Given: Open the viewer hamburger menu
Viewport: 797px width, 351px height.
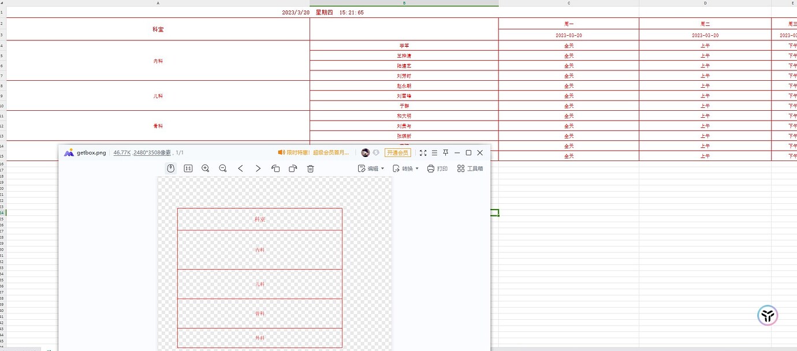Looking at the screenshot, I should (435, 152).
